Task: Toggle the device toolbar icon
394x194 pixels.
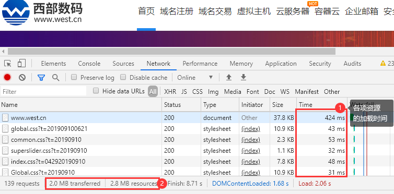Action: pyautogui.click(x=21, y=64)
